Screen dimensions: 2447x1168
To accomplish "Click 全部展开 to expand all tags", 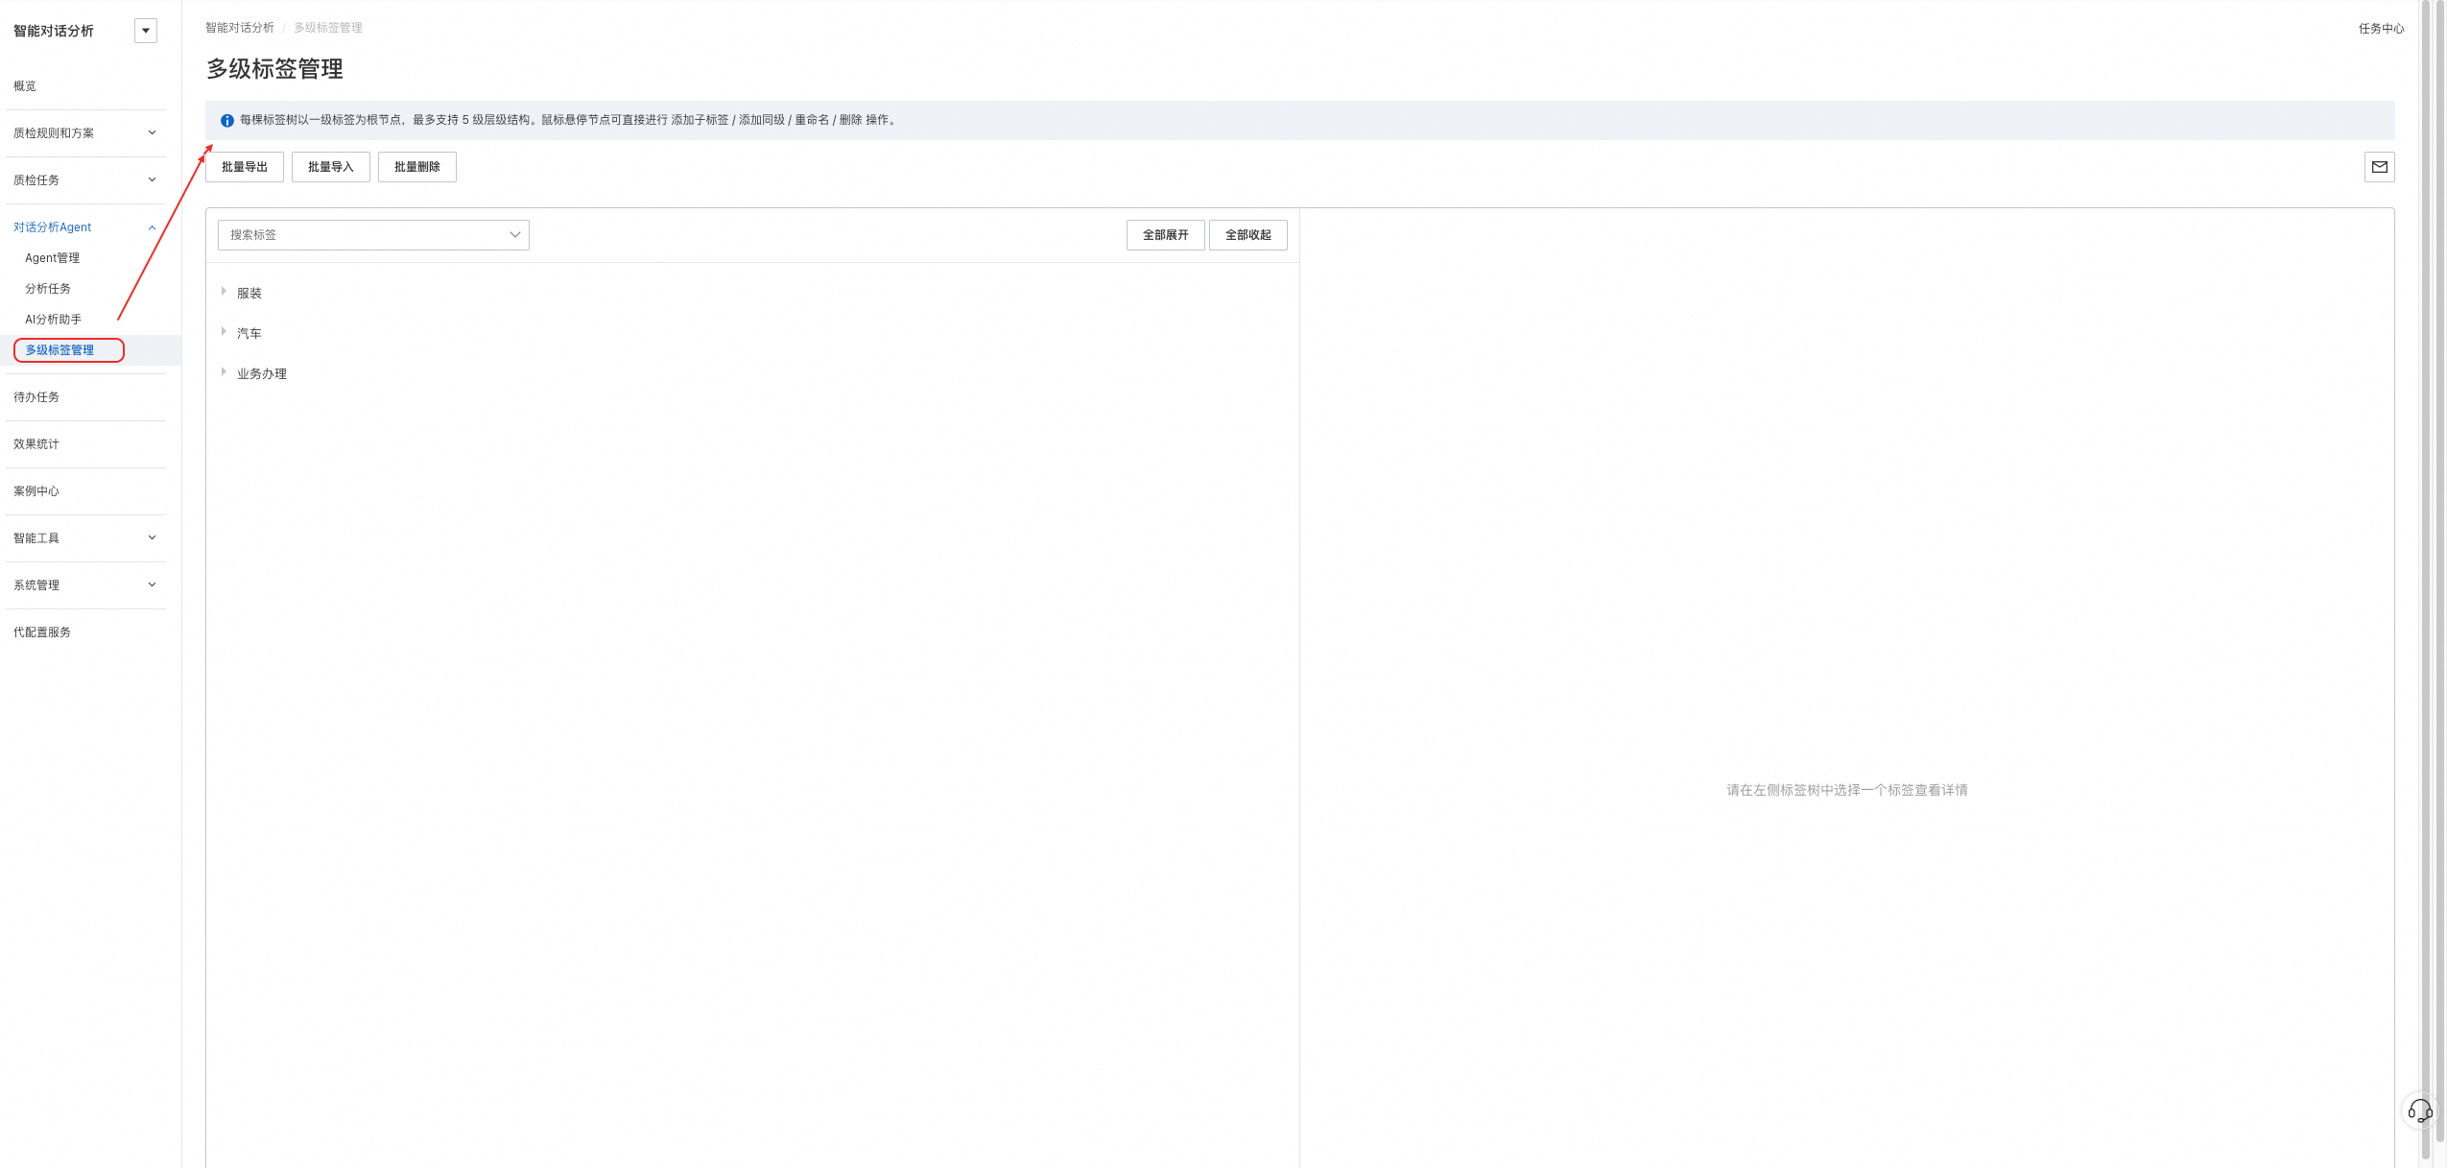I will [1166, 235].
